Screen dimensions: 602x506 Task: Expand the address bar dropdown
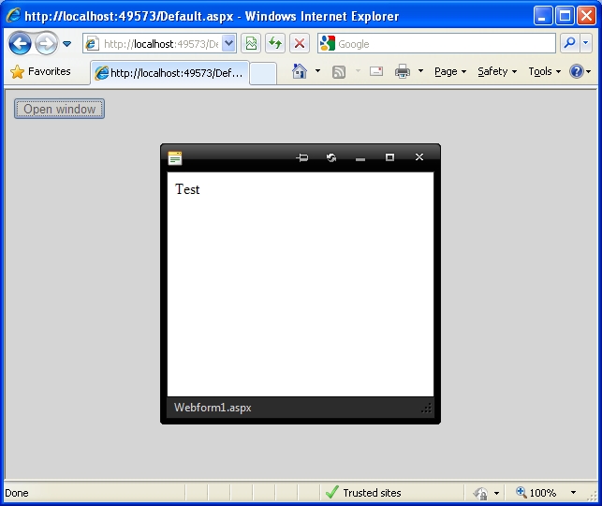(x=228, y=43)
